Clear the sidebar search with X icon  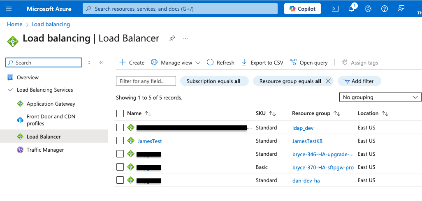[89, 62]
